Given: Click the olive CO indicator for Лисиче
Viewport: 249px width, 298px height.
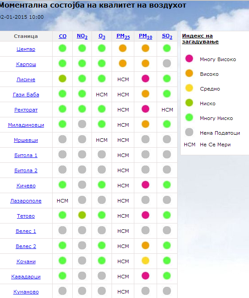Looking at the screenshot, I should pyautogui.click(x=62, y=79).
